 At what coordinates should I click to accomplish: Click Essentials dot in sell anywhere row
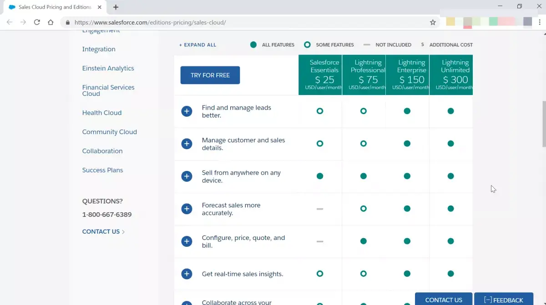(320, 176)
